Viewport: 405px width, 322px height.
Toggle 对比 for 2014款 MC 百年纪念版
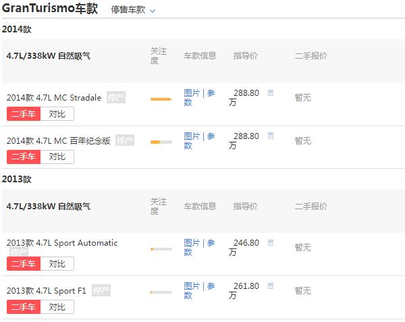57,157
